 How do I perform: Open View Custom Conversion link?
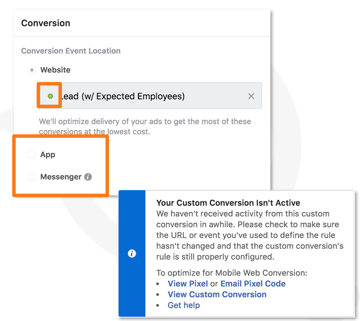pos(217,294)
